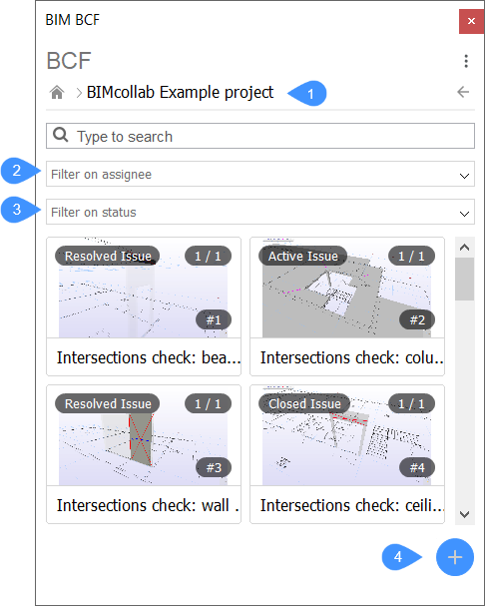The height and width of the screenshot is (606, 487).
Task: Go back using the left arrow
Action: click(463, 92)
